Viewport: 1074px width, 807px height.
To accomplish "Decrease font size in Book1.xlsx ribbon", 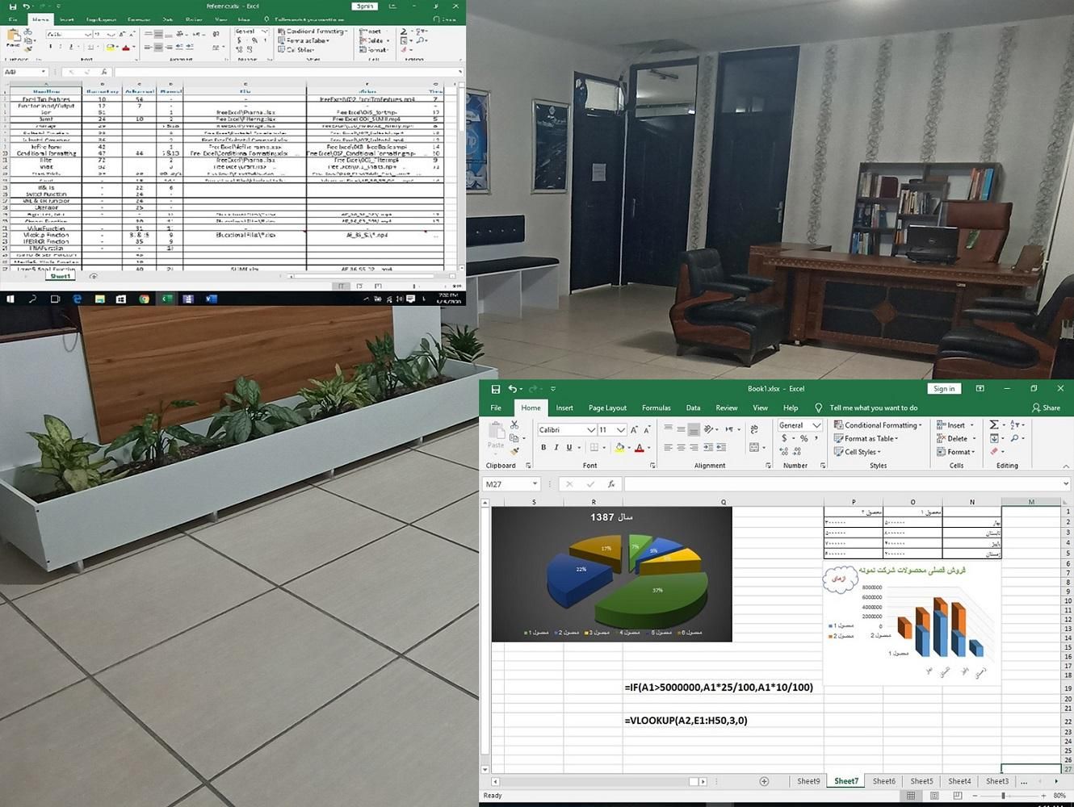I will (647, 429).
